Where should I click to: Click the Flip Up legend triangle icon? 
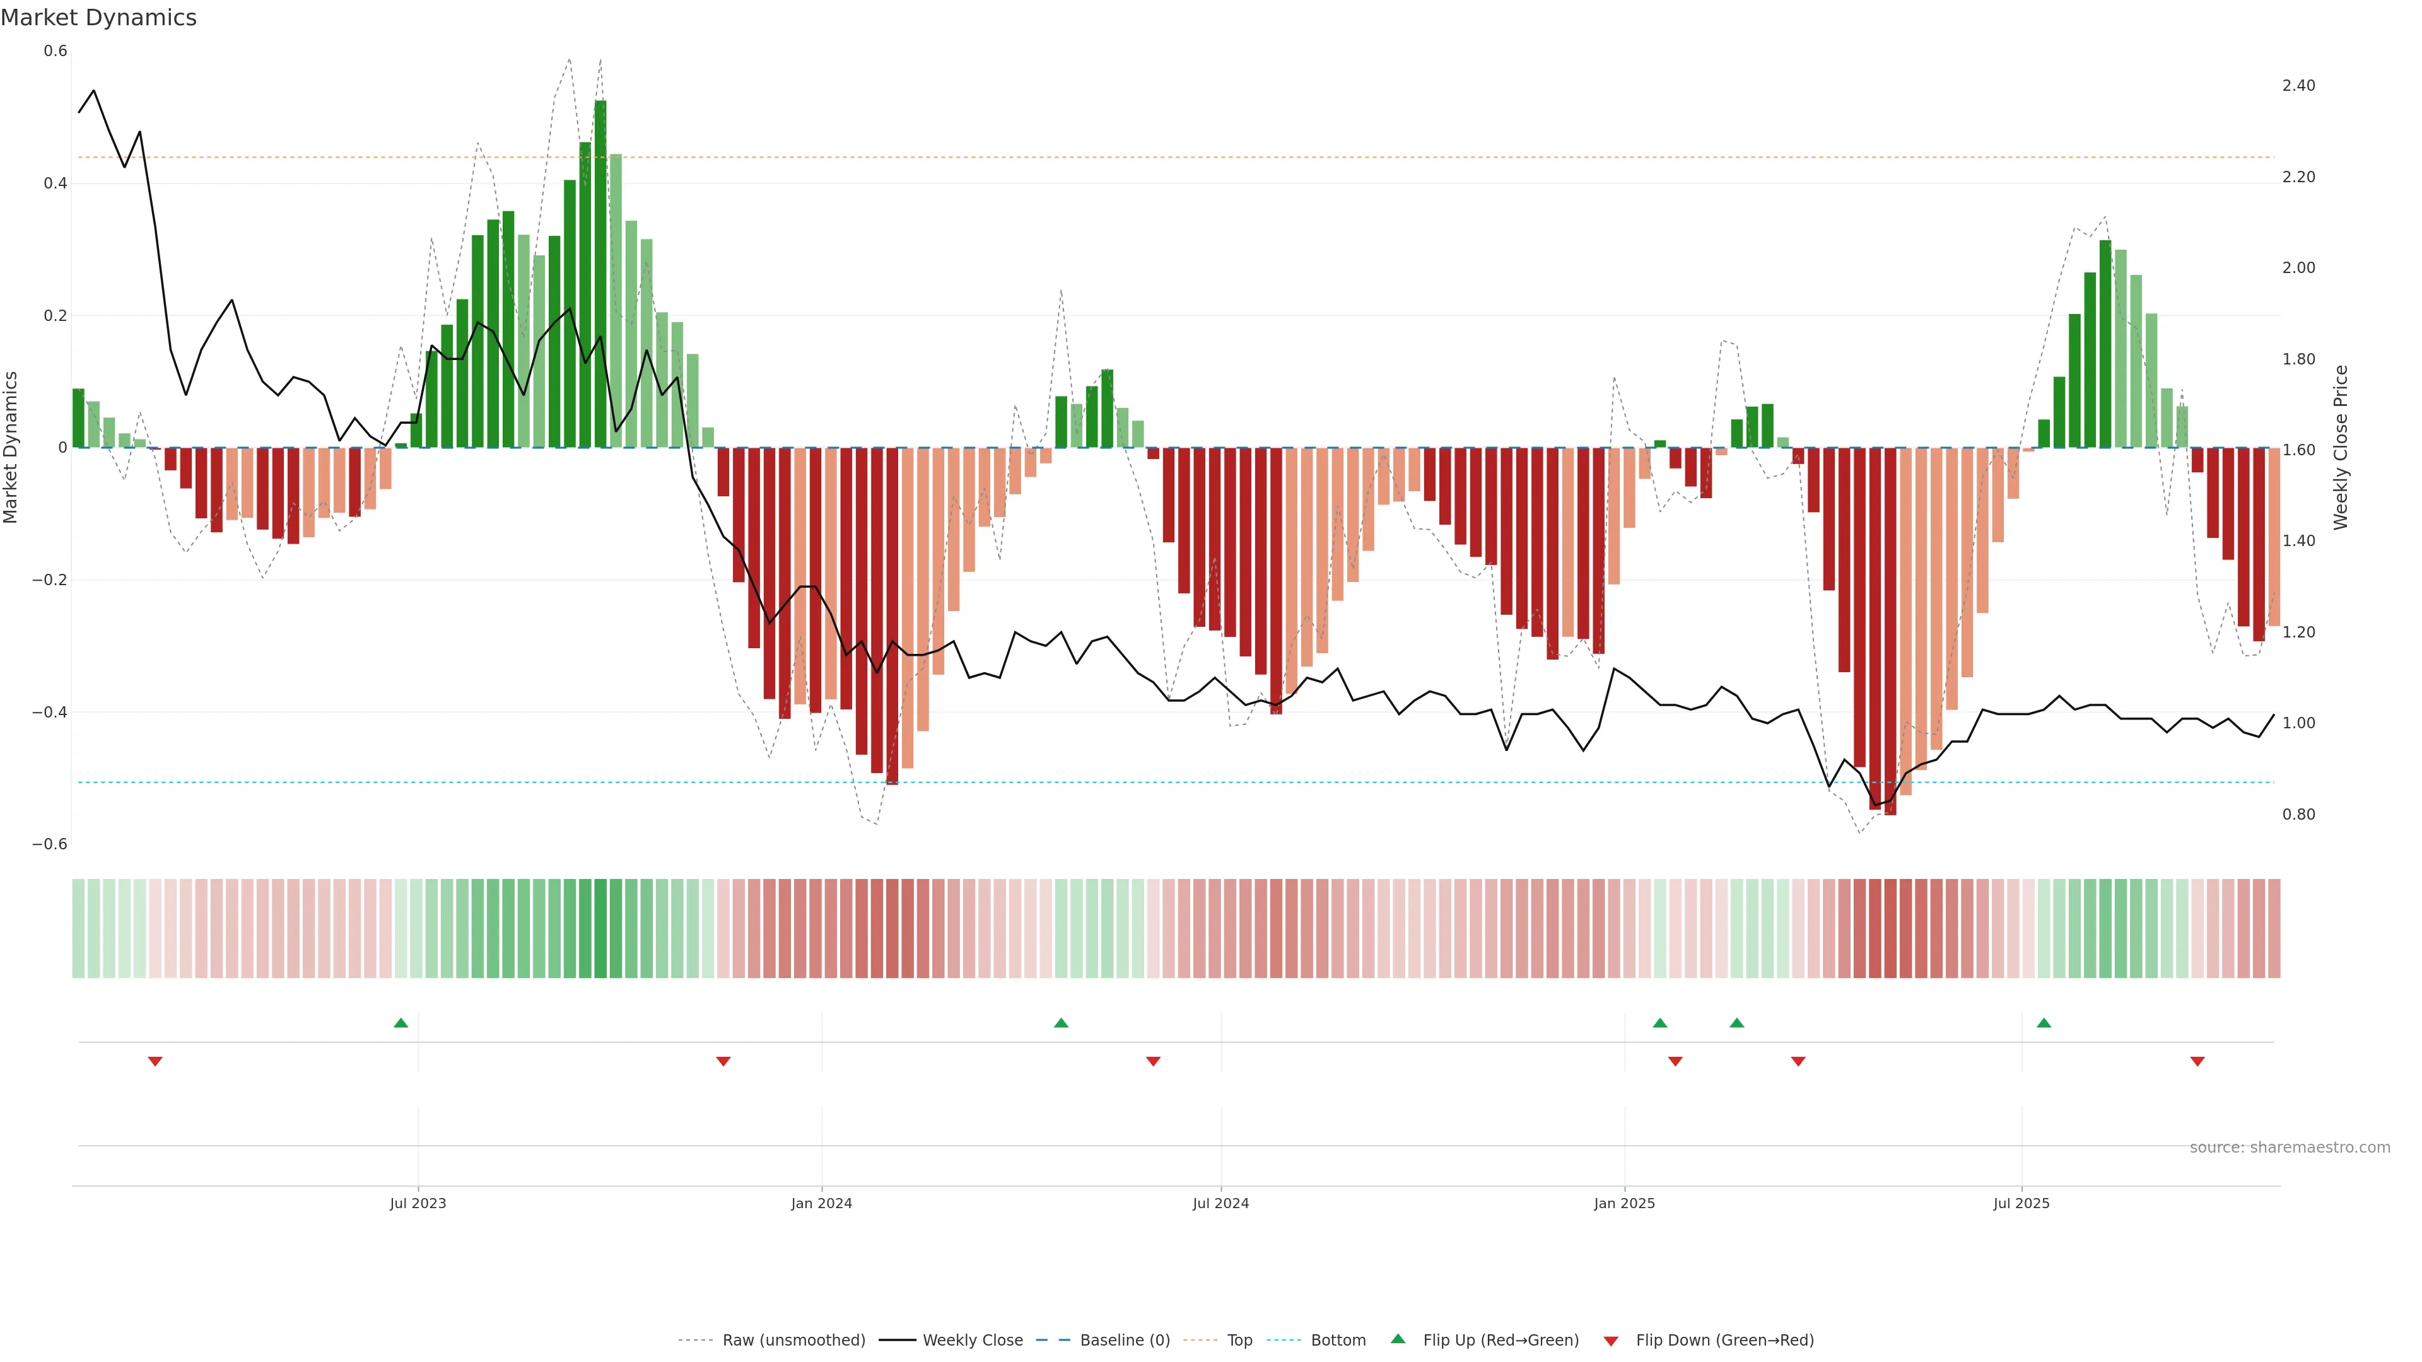[x=1397, y=1339]
